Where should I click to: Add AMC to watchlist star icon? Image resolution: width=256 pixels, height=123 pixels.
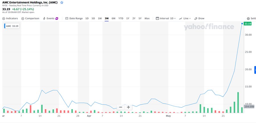[x=62, y=3]
